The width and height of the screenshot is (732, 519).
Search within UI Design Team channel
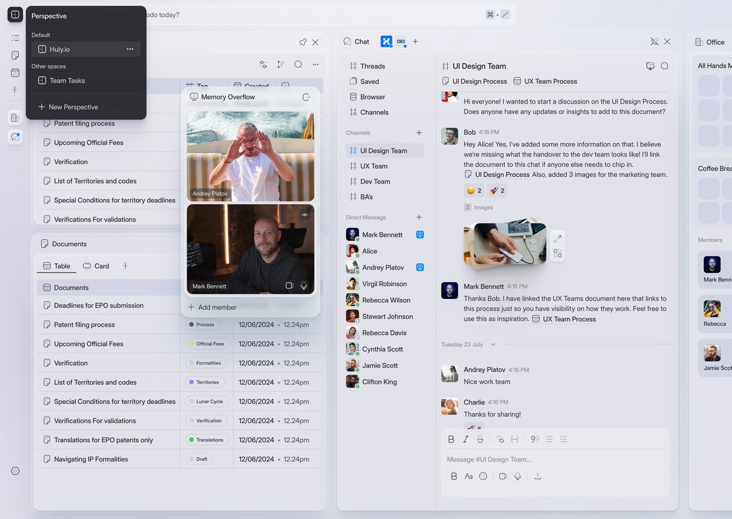pyautogui.click(x=665, y=66)
